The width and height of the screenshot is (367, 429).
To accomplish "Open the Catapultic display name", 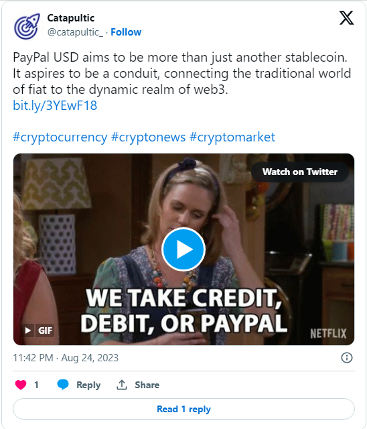I will (x=71, y=18).
